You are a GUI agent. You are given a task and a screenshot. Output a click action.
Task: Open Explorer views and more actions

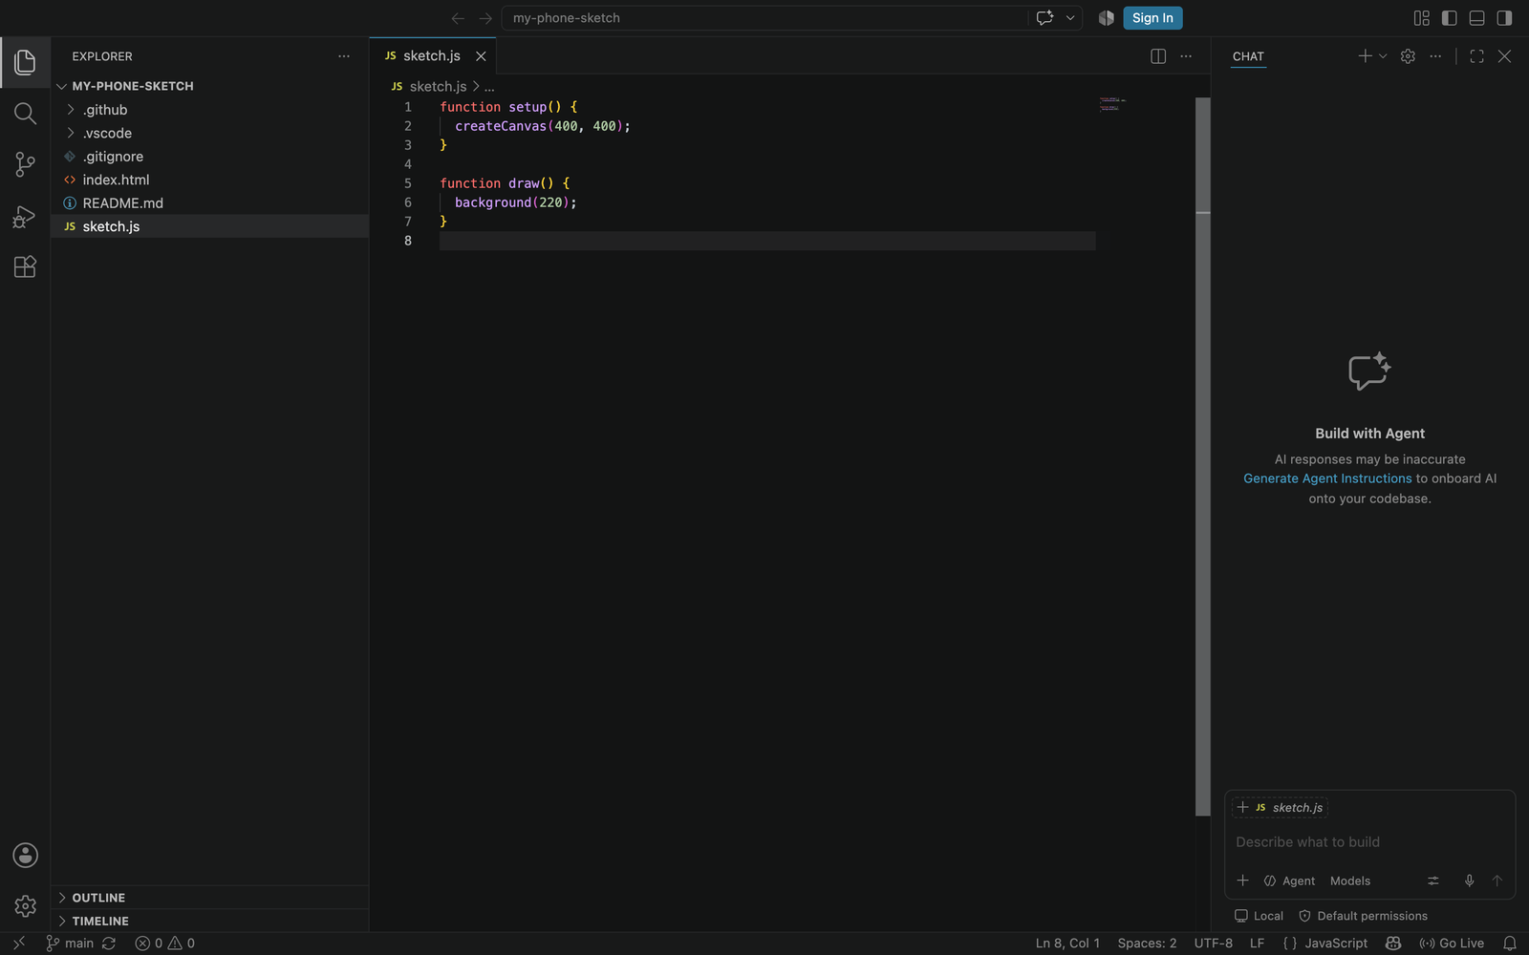(344, 56)
